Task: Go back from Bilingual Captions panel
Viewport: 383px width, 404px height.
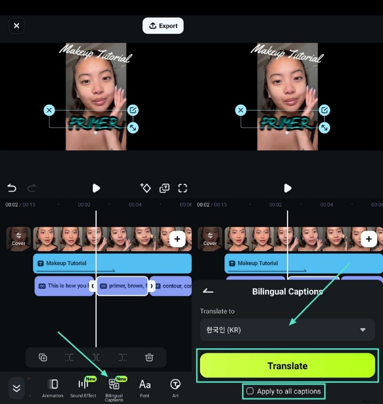Action: tap(208, 291)
